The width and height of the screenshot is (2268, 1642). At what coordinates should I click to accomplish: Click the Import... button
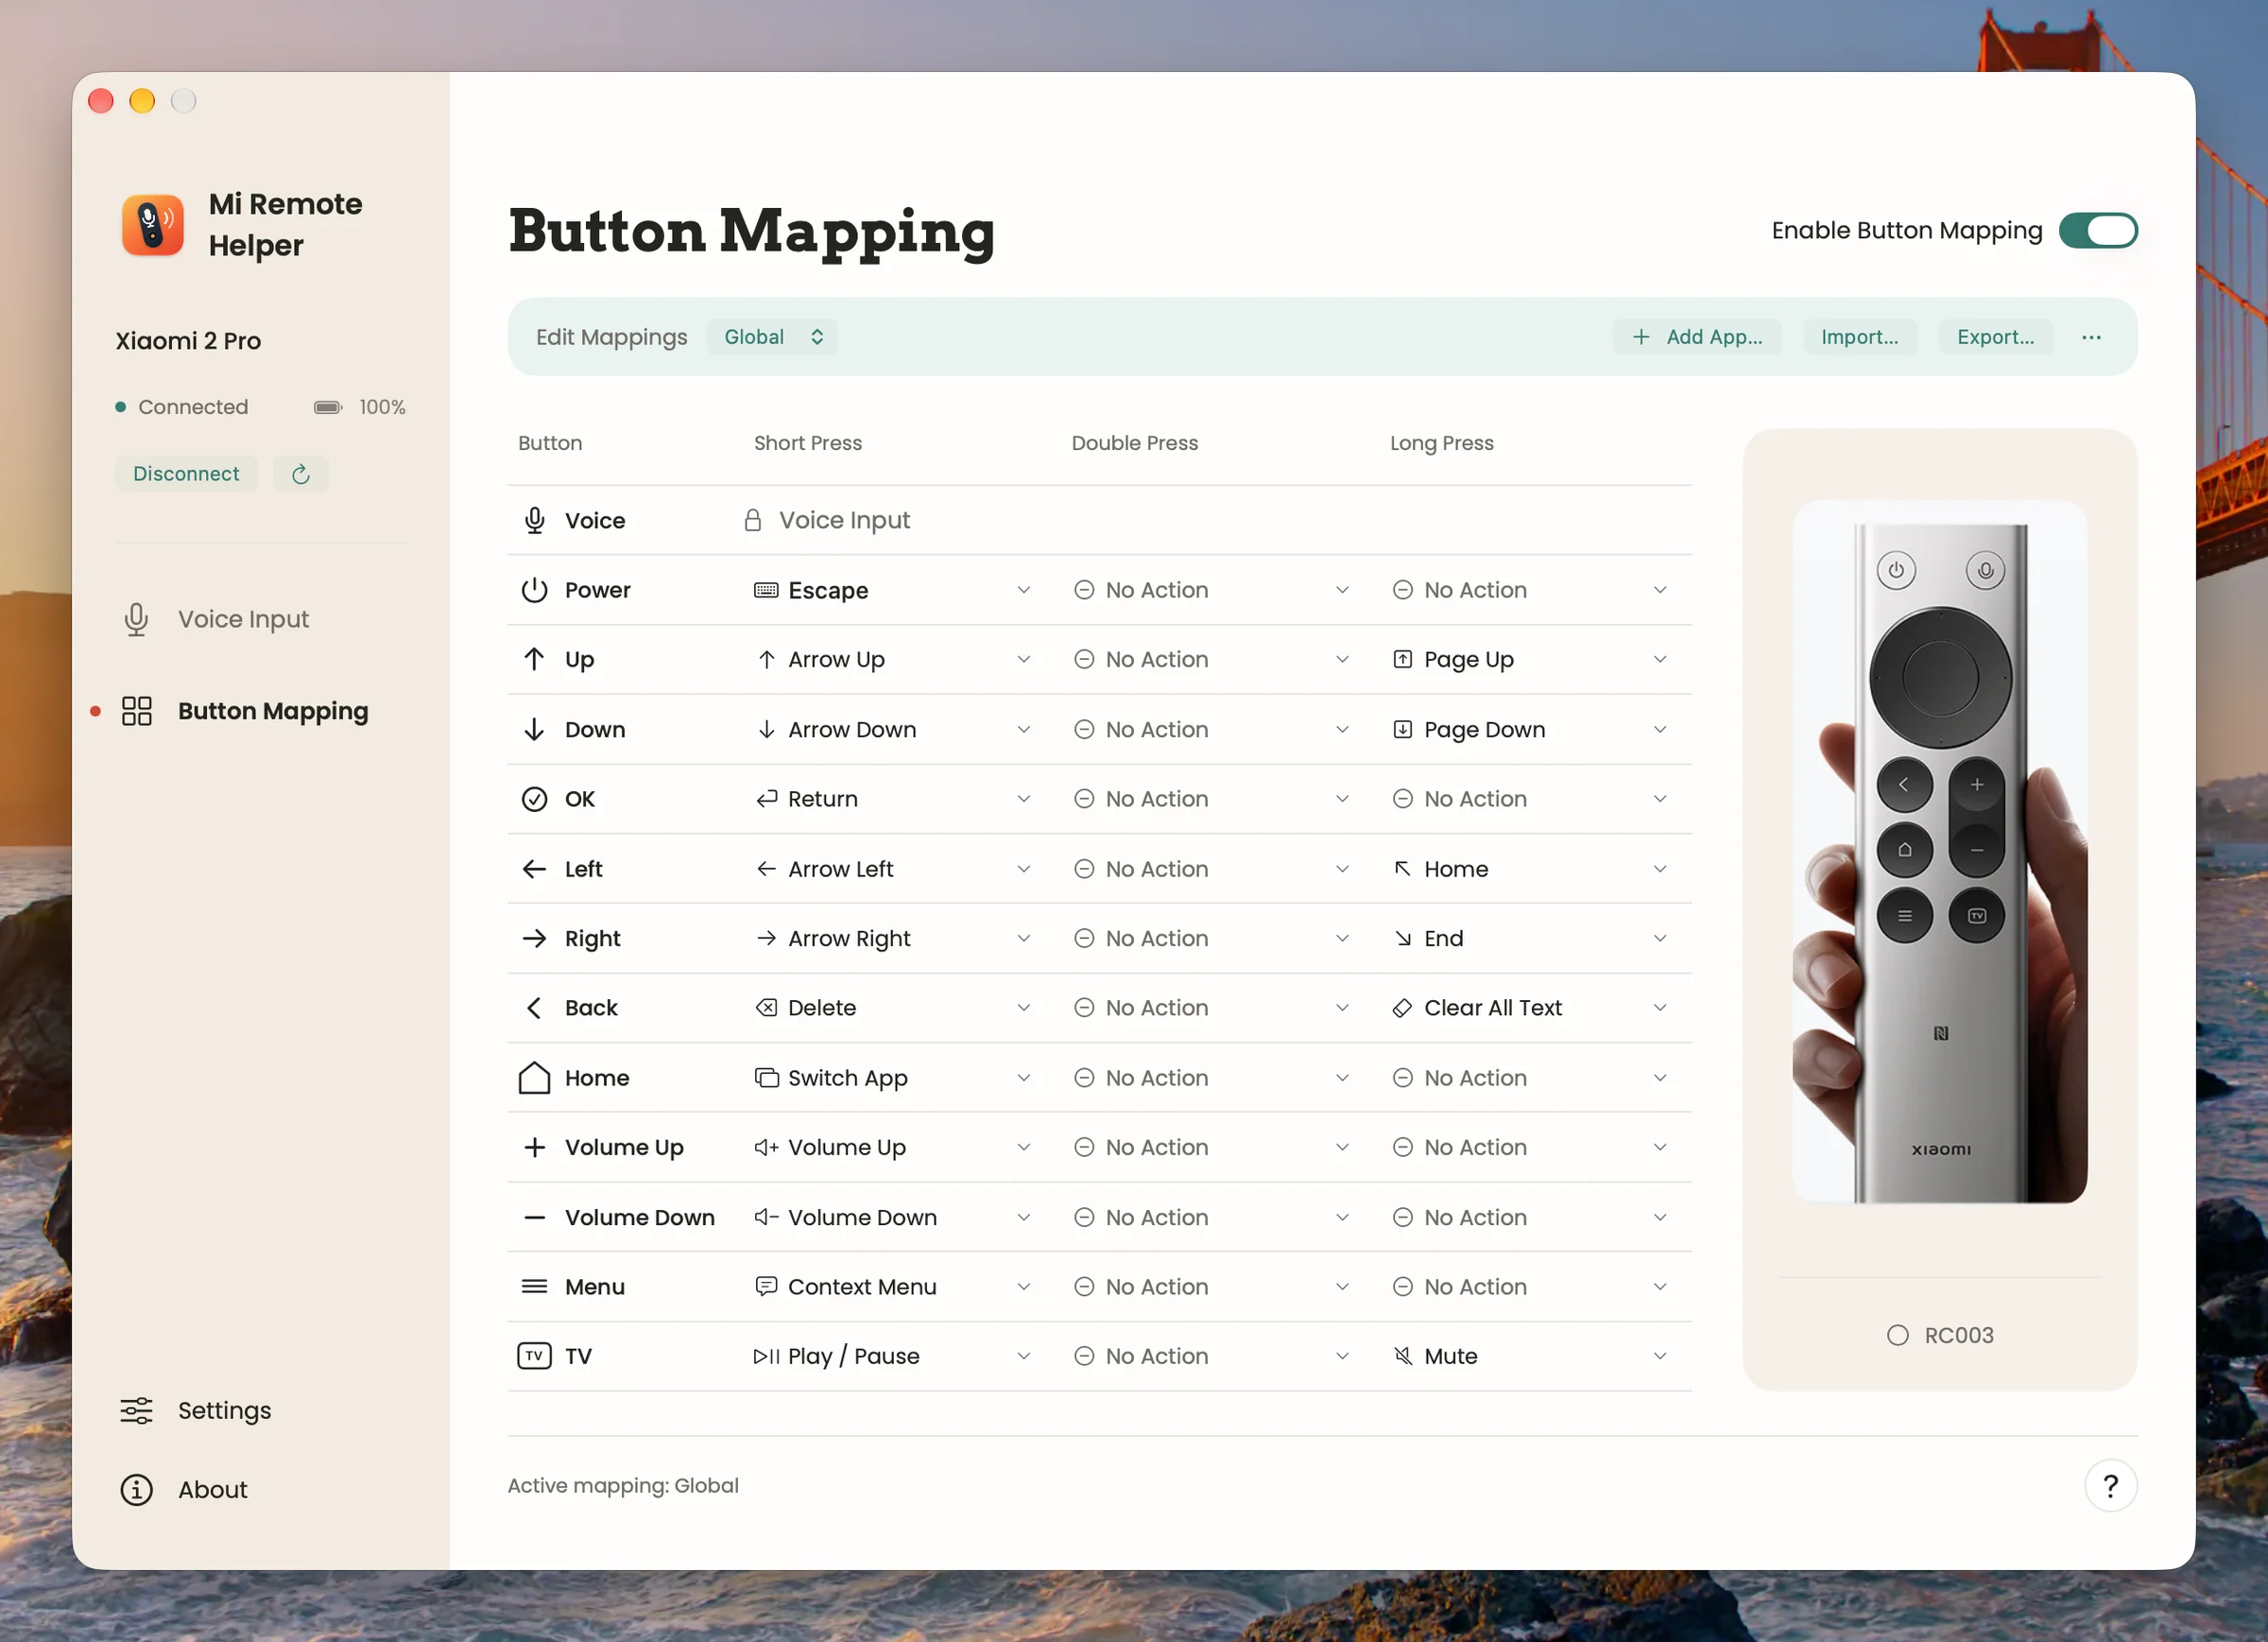(x=1859, y=337)
